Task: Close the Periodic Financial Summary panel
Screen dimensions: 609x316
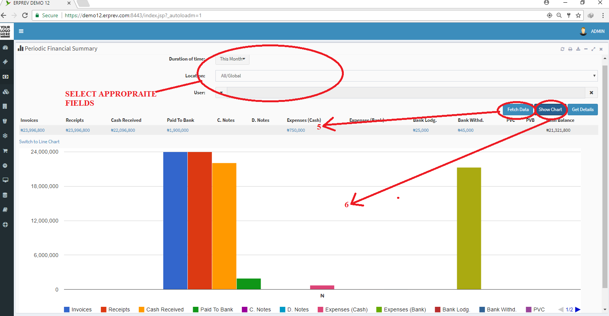Action: tap(601, 49)
